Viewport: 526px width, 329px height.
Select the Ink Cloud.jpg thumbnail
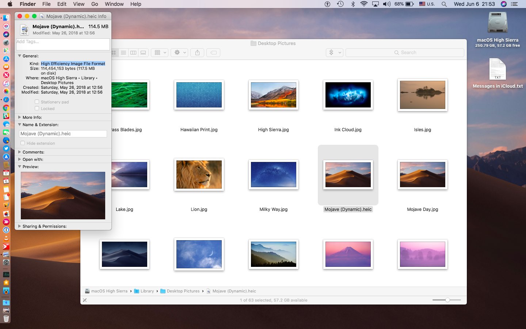coord(348,95)
